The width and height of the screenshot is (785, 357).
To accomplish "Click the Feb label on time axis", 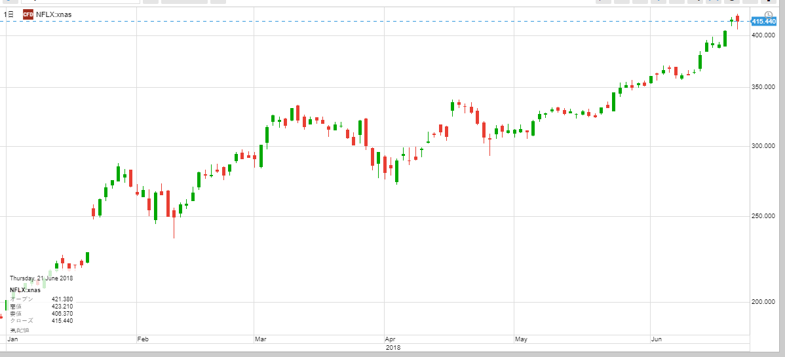I will click(x=144, y=339).
